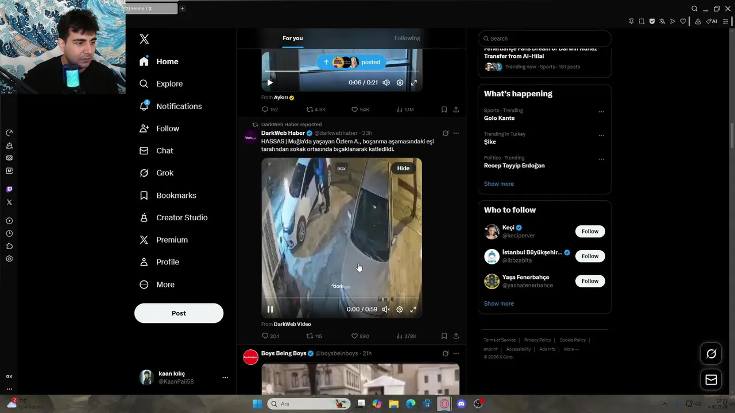Repost the post with 4.5K reposts
This screenshot has width=735, height=413.
click(316, 110)
